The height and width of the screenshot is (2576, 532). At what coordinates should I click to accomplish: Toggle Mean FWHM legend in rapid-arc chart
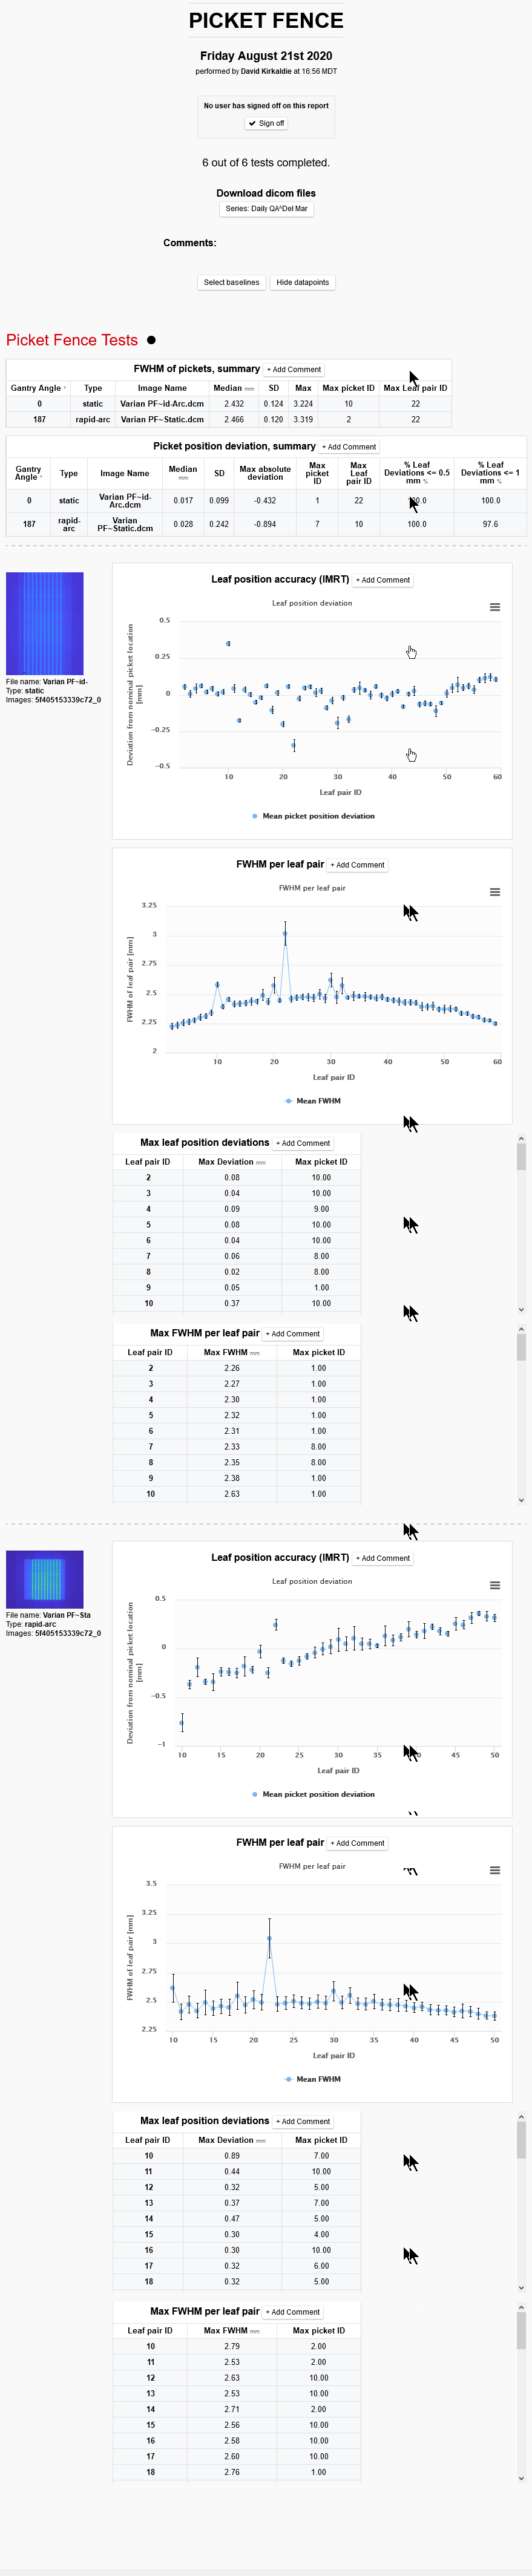(313, 2079)
